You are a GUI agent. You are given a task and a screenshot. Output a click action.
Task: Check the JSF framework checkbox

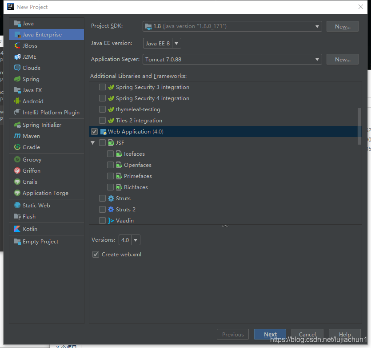click(x=102, y=142)
